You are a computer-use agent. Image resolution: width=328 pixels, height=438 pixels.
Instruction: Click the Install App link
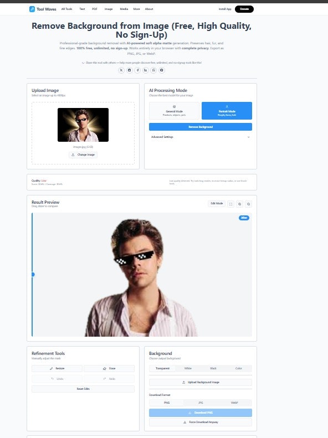(x=225, y=9)
